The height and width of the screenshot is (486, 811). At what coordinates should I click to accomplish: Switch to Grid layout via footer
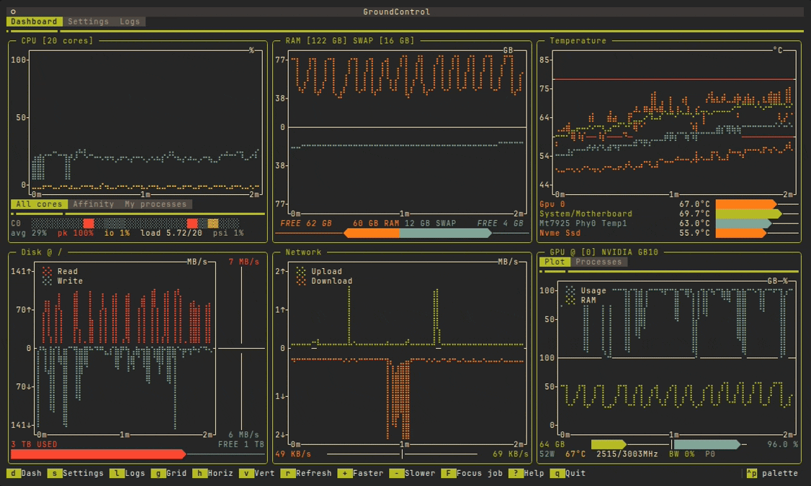[x=169, y=473]
